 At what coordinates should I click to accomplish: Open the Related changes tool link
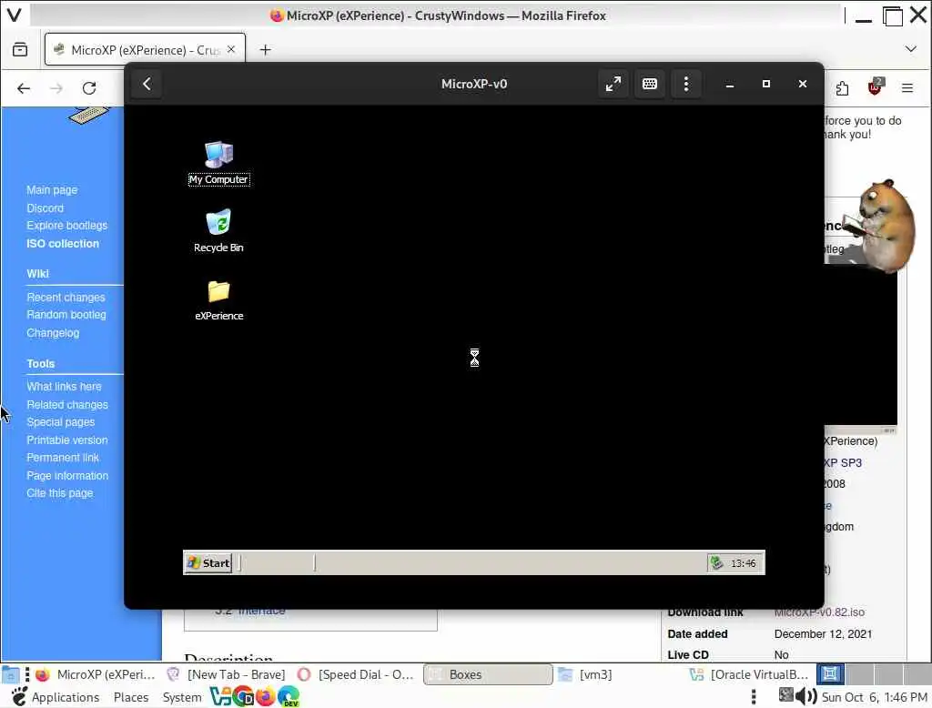pos(67,405)
